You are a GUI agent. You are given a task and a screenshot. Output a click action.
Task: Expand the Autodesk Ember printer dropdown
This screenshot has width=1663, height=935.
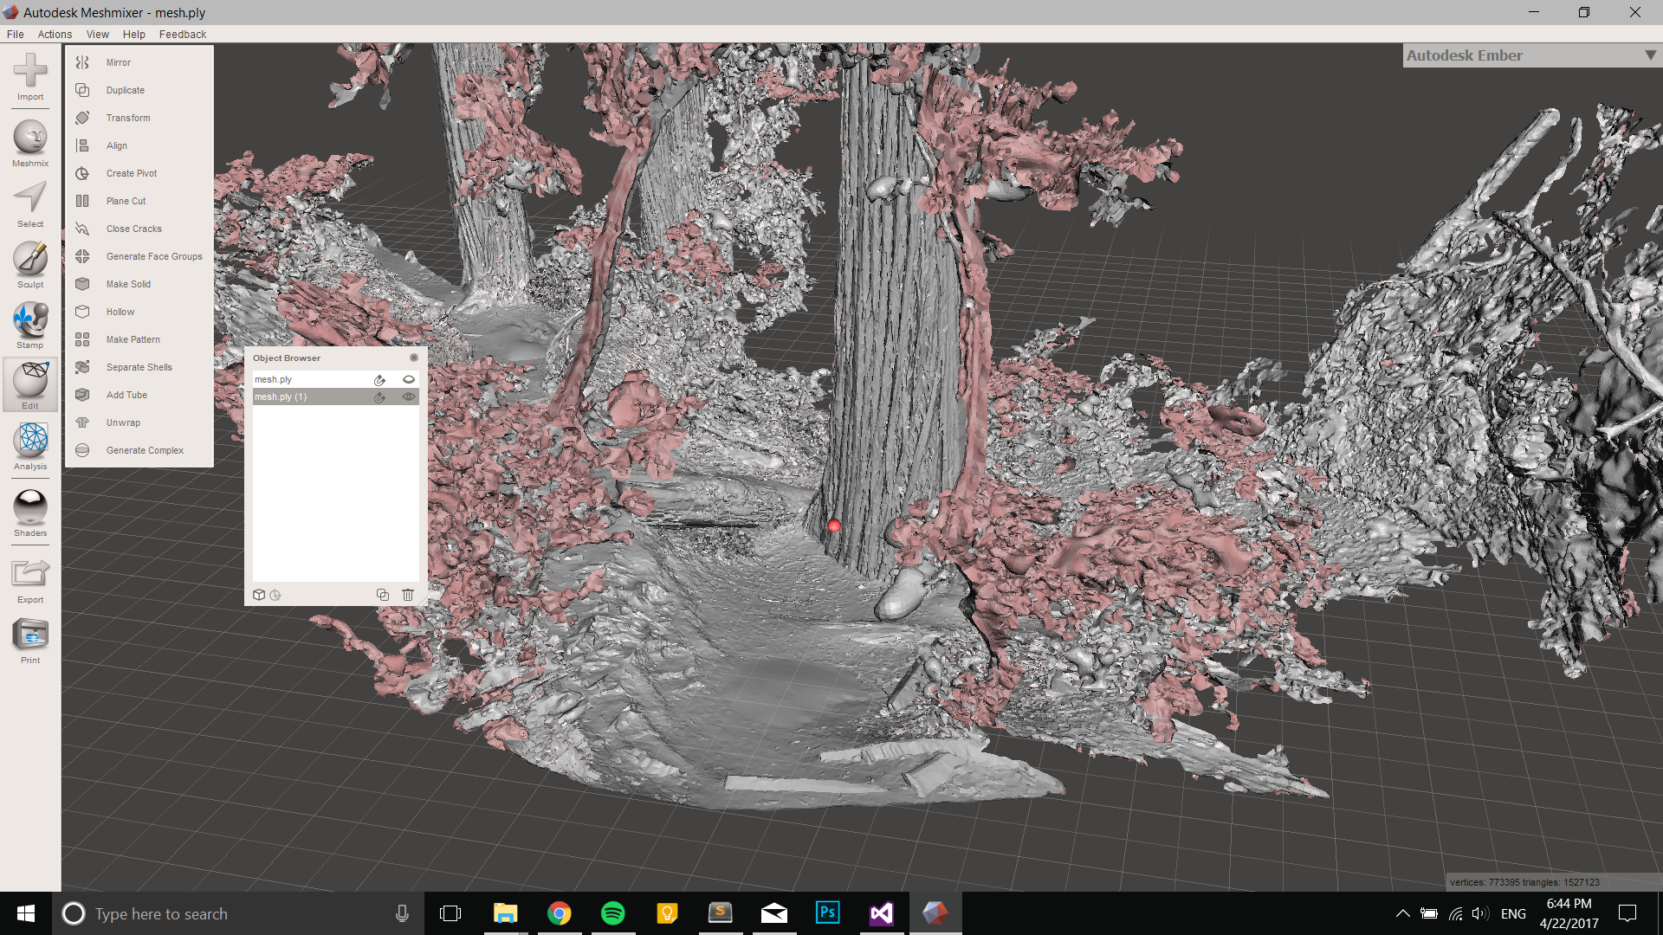pos(1650,55)
